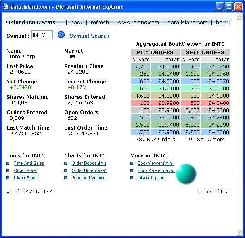The height and width of the screenshot is (238, 245).
Task: Open the Order View link
Action: pos(25,171)
